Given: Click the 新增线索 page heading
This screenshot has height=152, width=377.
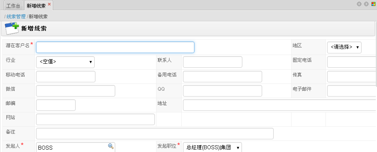Looking at the screenshot, I should point(34,28).
